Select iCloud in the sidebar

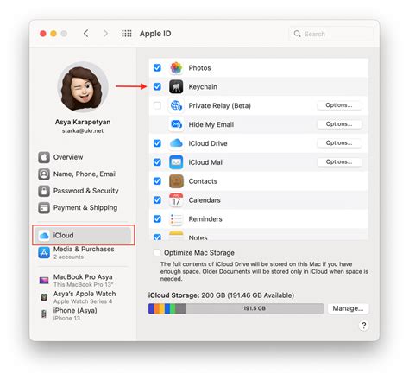tap(84, 236)
